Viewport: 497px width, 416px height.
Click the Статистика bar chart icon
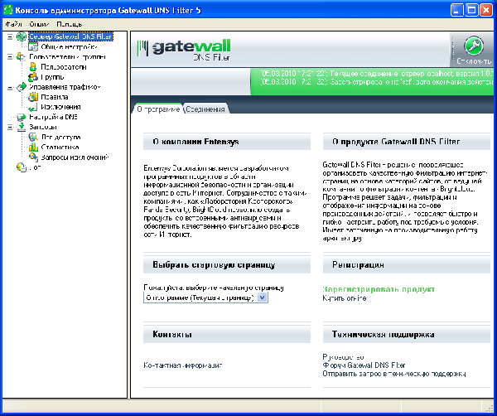(x=33, y=148)
